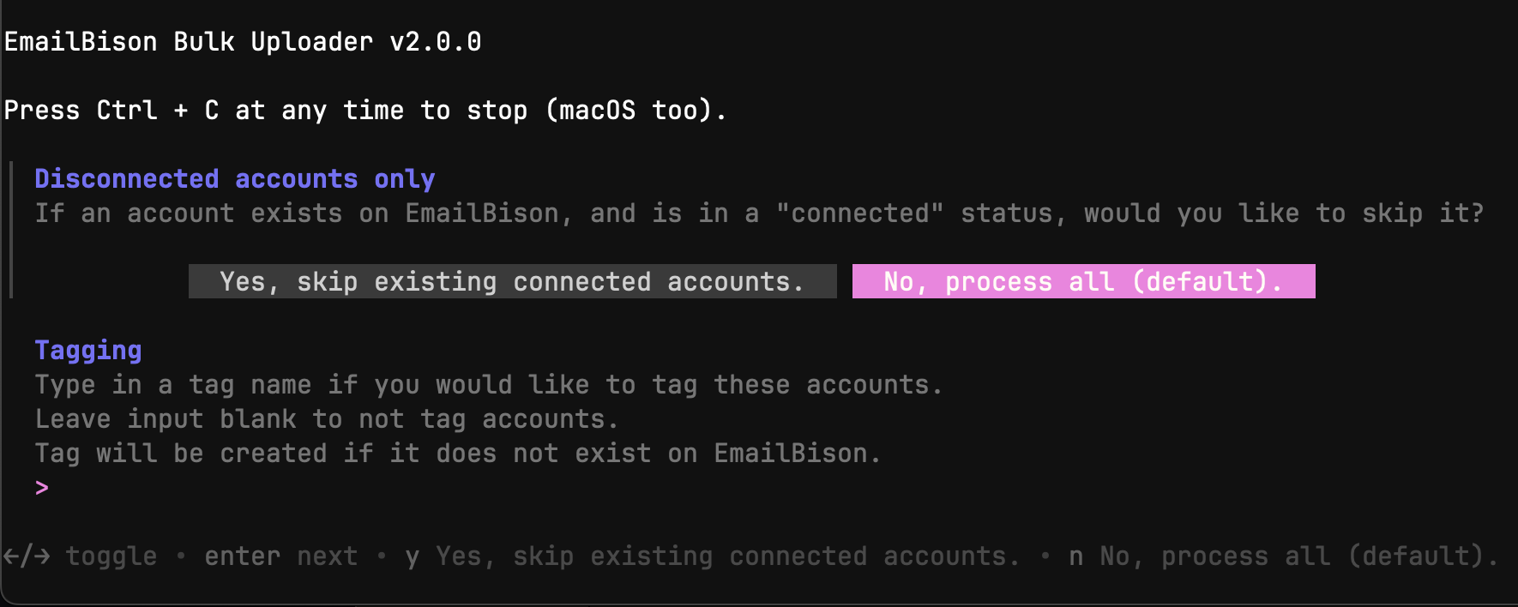Image resolution: width=1518 pixels, height=607 pixels.
Task: Click "Leave input blank to not tag accounts."
Action: click(x=327, y=419)
